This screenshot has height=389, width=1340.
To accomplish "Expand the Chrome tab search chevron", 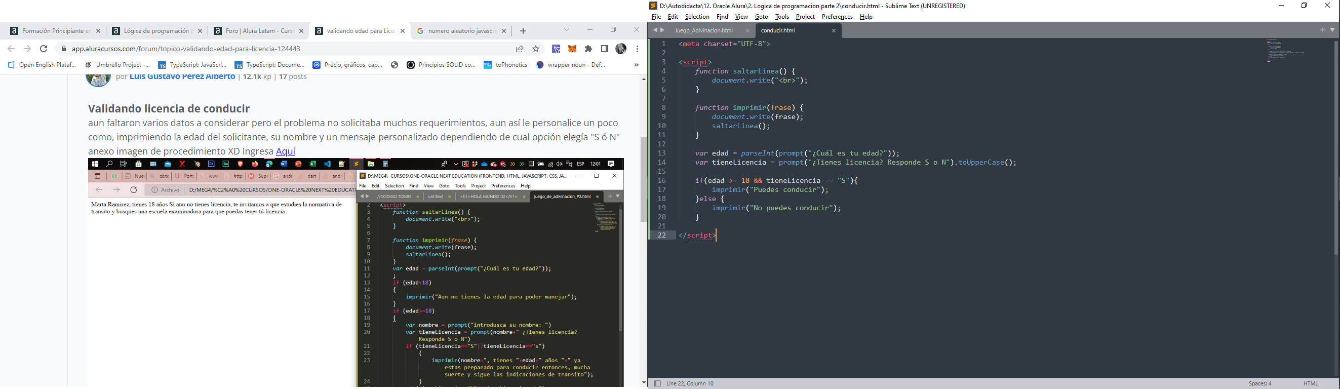I will coord(567,30).
